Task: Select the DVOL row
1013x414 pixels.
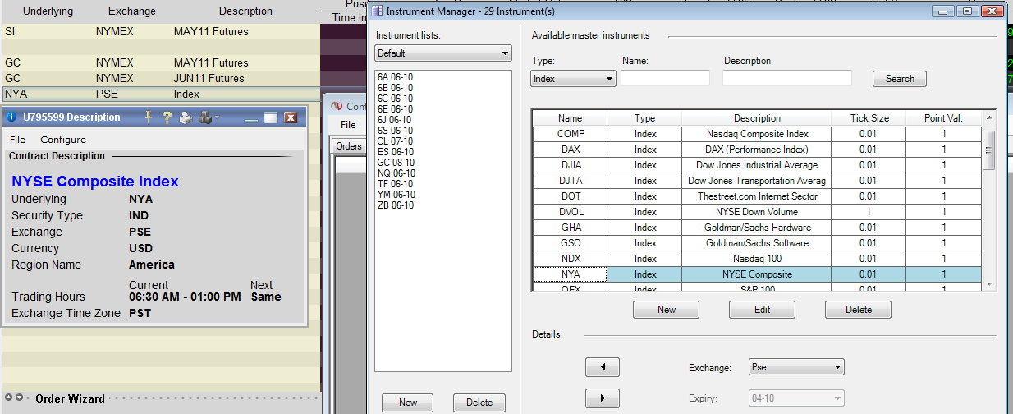Action: click(757, 212)
